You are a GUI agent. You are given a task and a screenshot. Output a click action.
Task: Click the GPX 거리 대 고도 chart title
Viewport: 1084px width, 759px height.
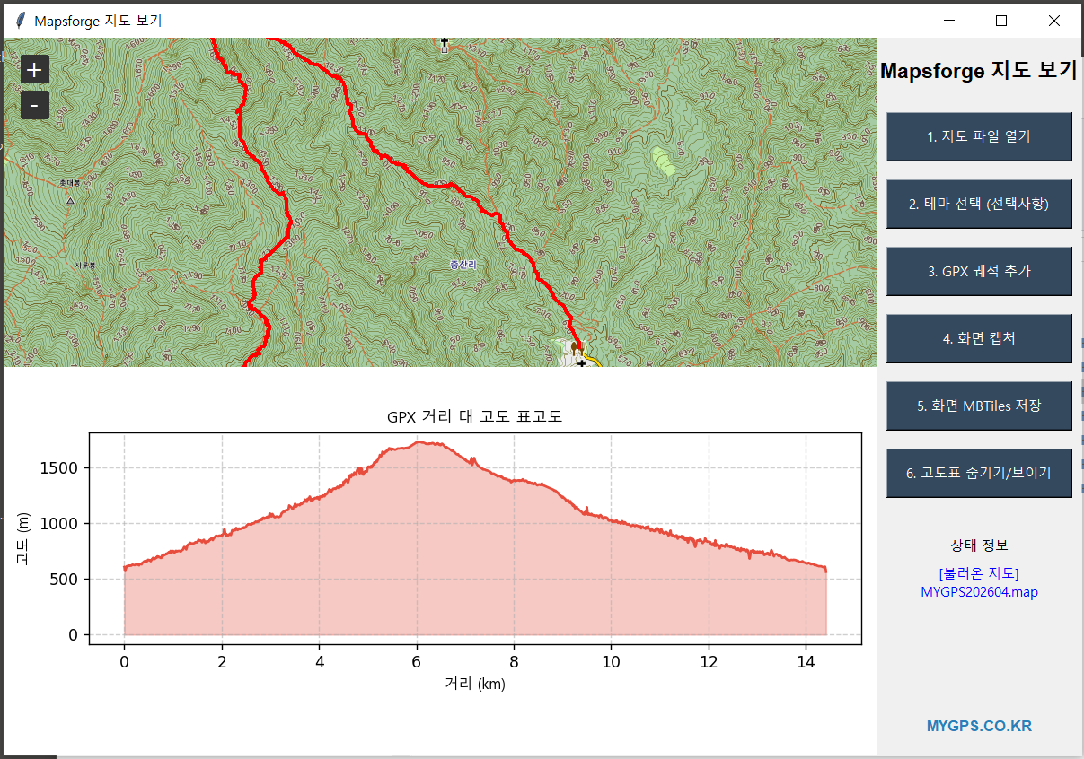pos(474,417)
